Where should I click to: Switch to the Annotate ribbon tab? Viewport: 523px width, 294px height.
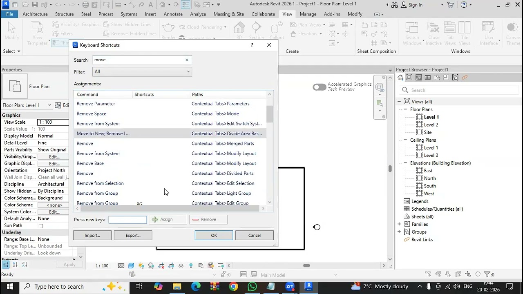173,14
